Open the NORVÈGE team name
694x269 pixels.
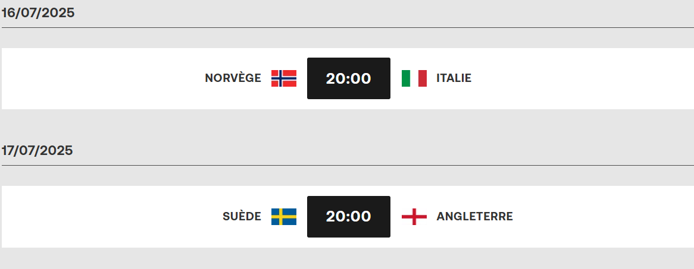[233, 78]
